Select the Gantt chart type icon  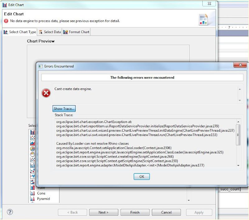32,182
